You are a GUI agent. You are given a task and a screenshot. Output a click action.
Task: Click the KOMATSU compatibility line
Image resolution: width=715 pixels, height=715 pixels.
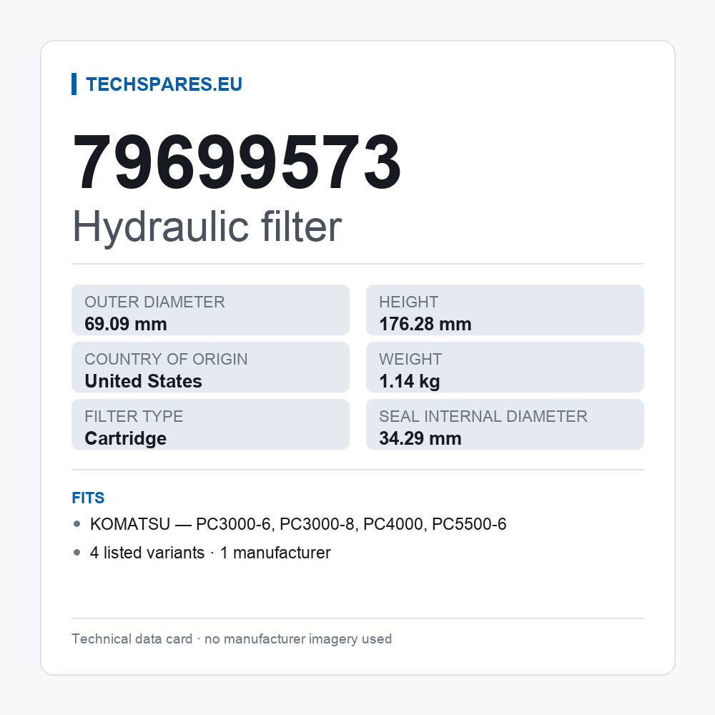(298, 524)
